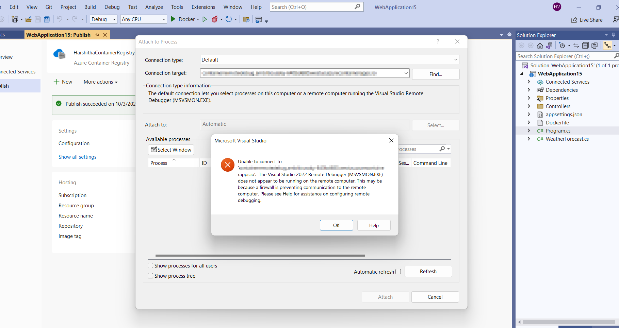Click the Live Share icon
Image resolution: width=619 pixels, height=328 pixels.
click(x=574, y=20)
